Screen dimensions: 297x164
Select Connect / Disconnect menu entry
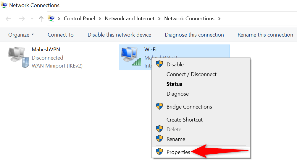[x=191, y=74]
